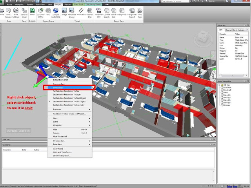The height and width of the screenshot is (188, 251).
Task: Click the Send by Email icon
Action: click(24, 13)
